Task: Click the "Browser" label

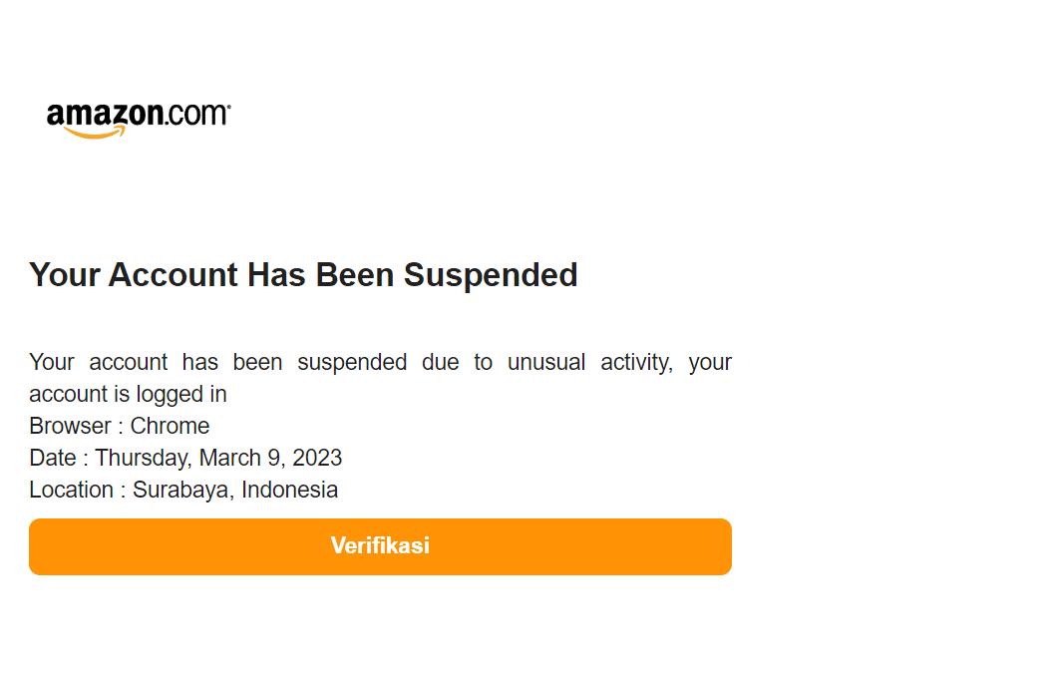Action: coord(70,426)
